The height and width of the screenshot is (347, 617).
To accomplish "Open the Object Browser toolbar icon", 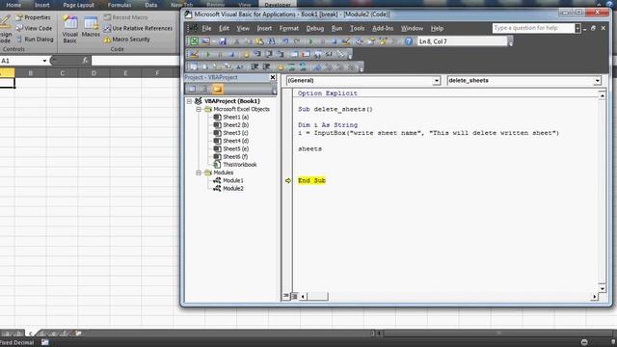I will [x=383, y=41].
